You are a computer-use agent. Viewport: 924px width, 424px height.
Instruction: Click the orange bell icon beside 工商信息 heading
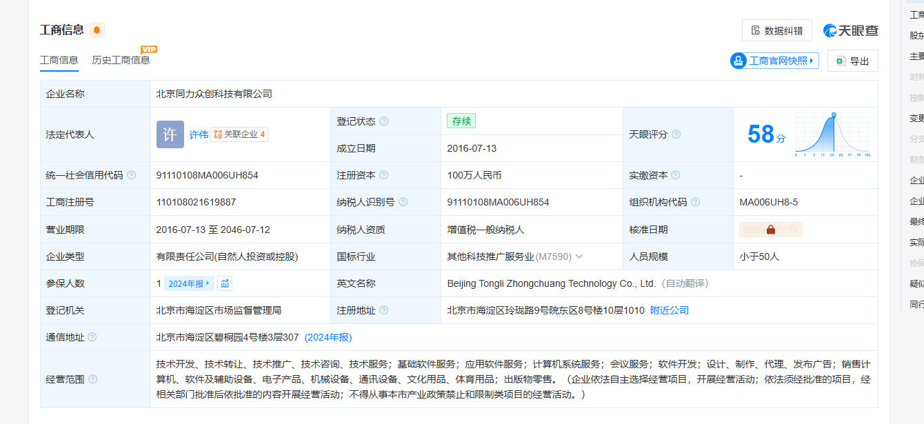(97, 30)
